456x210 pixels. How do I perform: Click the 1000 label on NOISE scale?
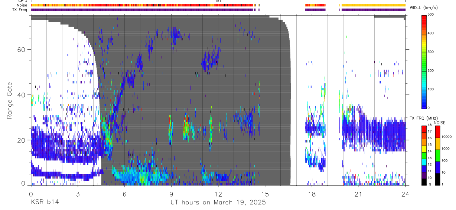pos(446,149)
